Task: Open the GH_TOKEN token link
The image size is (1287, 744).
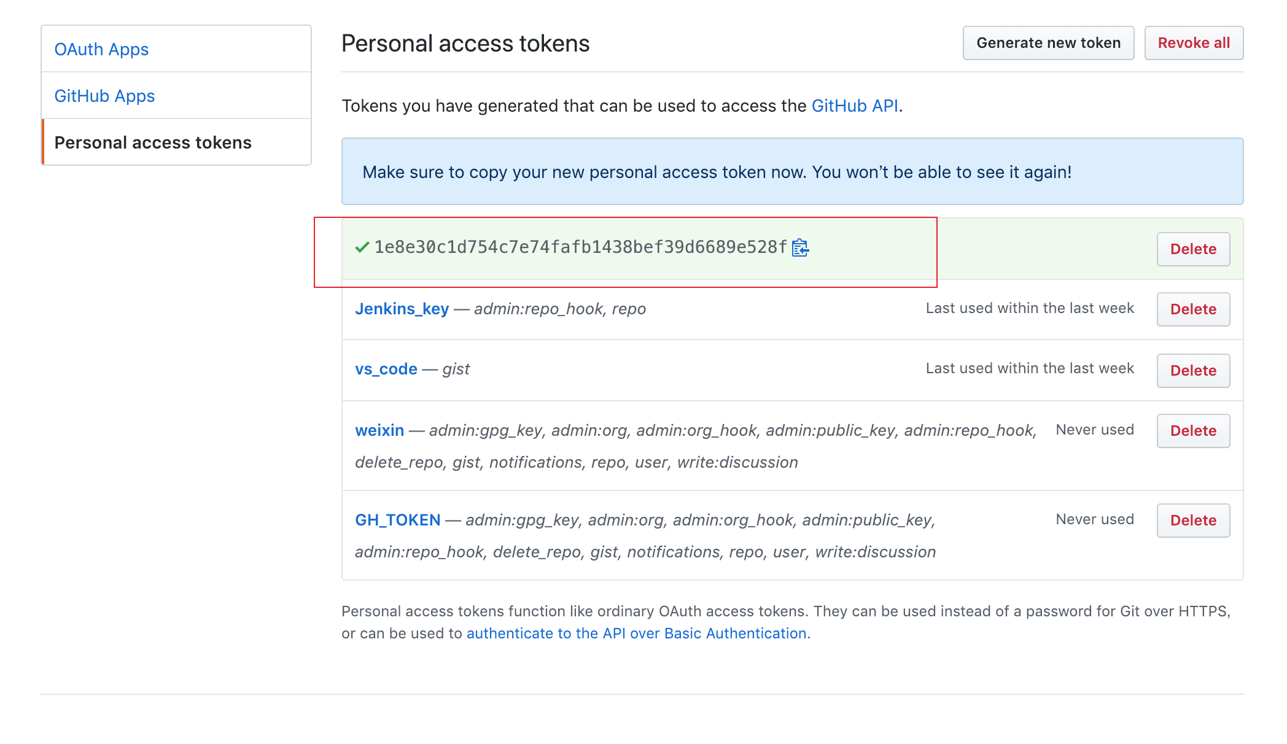Action: click(x=398, y=520)
